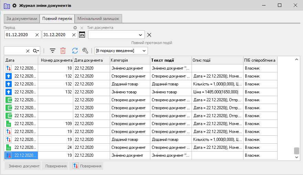Open the calendar picker icon beside the period dates
The height and width of the screenshot is (175, 303).
(x=82, y=34)
